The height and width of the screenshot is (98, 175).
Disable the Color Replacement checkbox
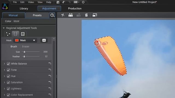pyautogui.click(x=8, y=95)
